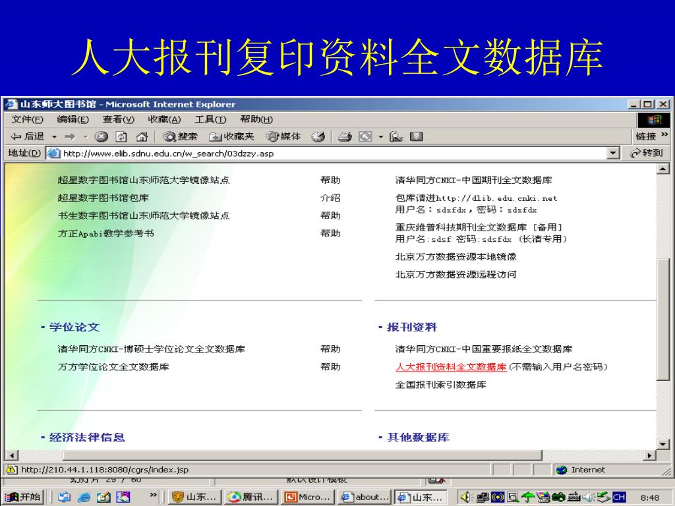Click the Back arrow button in toolbar
675x506 pixels.
pos(28,137)
